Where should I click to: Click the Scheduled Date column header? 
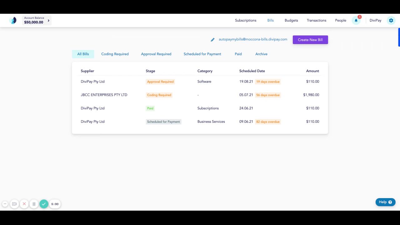(x=252, y=71)
